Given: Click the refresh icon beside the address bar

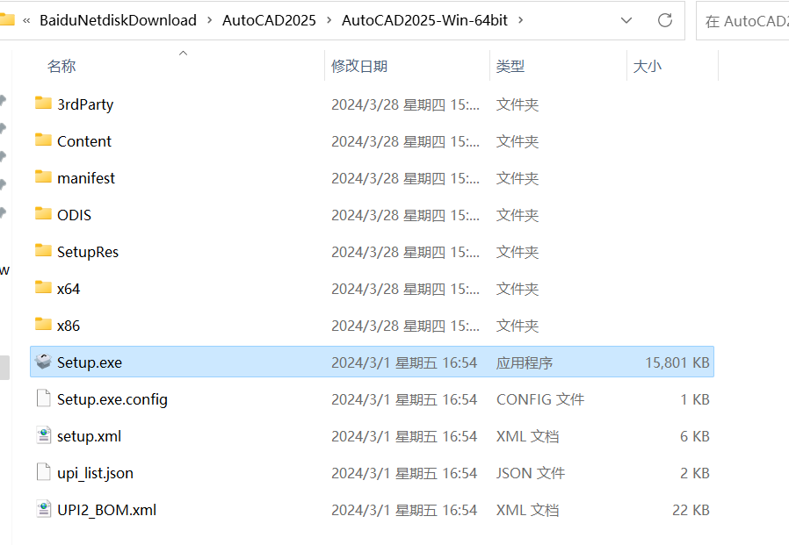Looking at the screenshot, I should (x=665, y=20).
